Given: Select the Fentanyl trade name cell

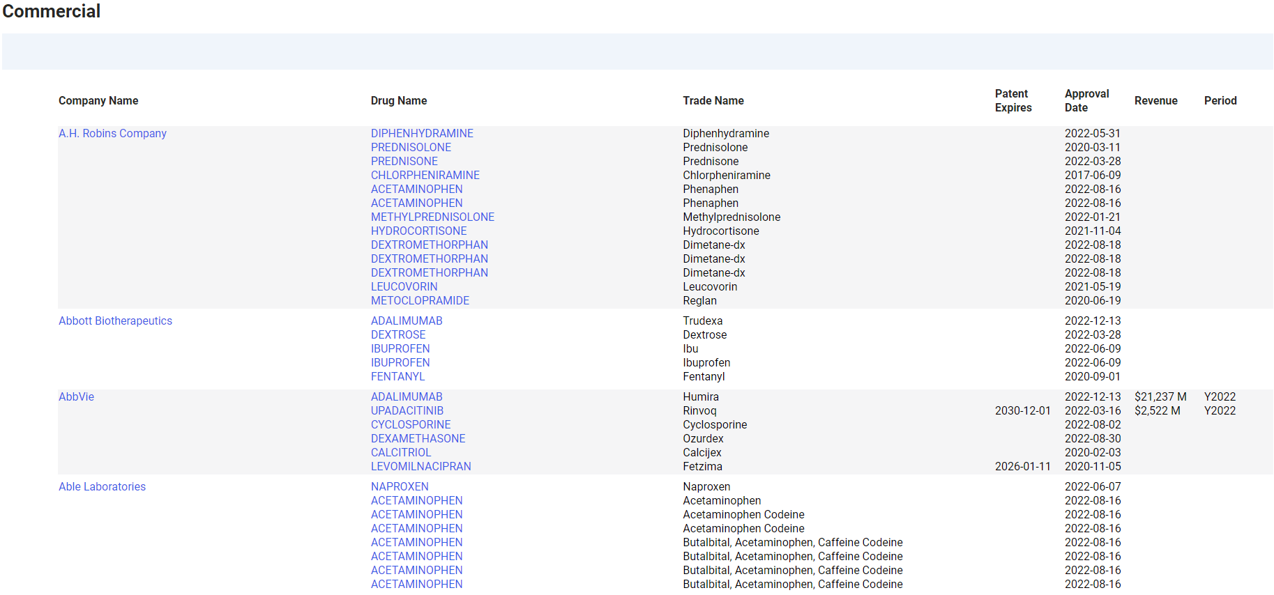Looking at the screenshot, I should click(704, 376).
